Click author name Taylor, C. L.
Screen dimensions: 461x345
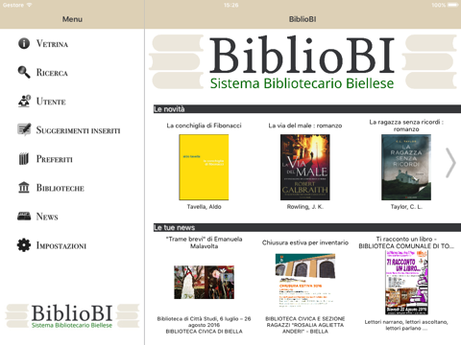click(x=406, y=207)
